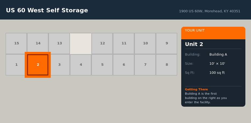251x123 pixels.
Task: Click the facility address in the header
Action: click(209, 11)
